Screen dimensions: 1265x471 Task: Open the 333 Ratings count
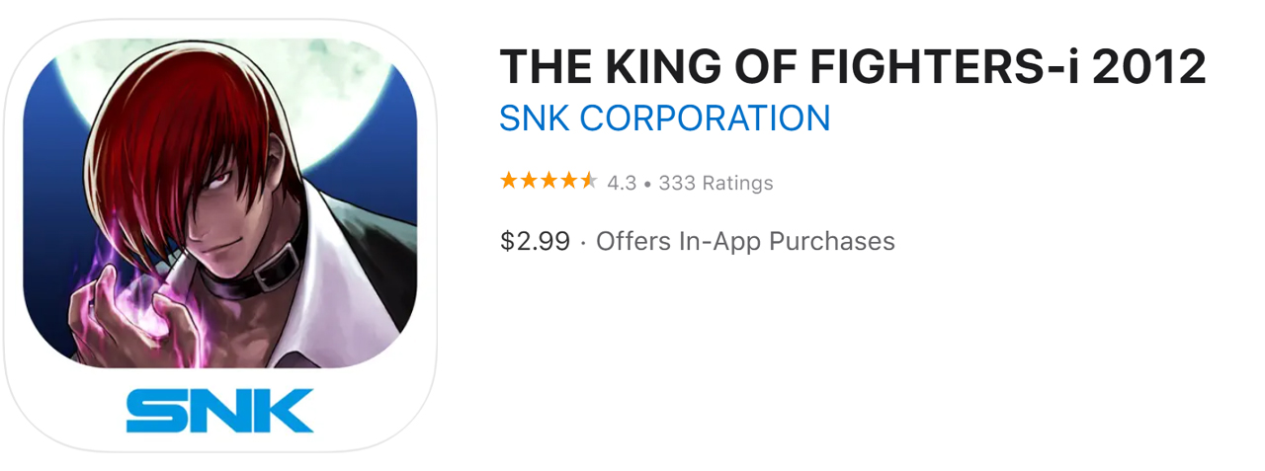pos(716,183)
